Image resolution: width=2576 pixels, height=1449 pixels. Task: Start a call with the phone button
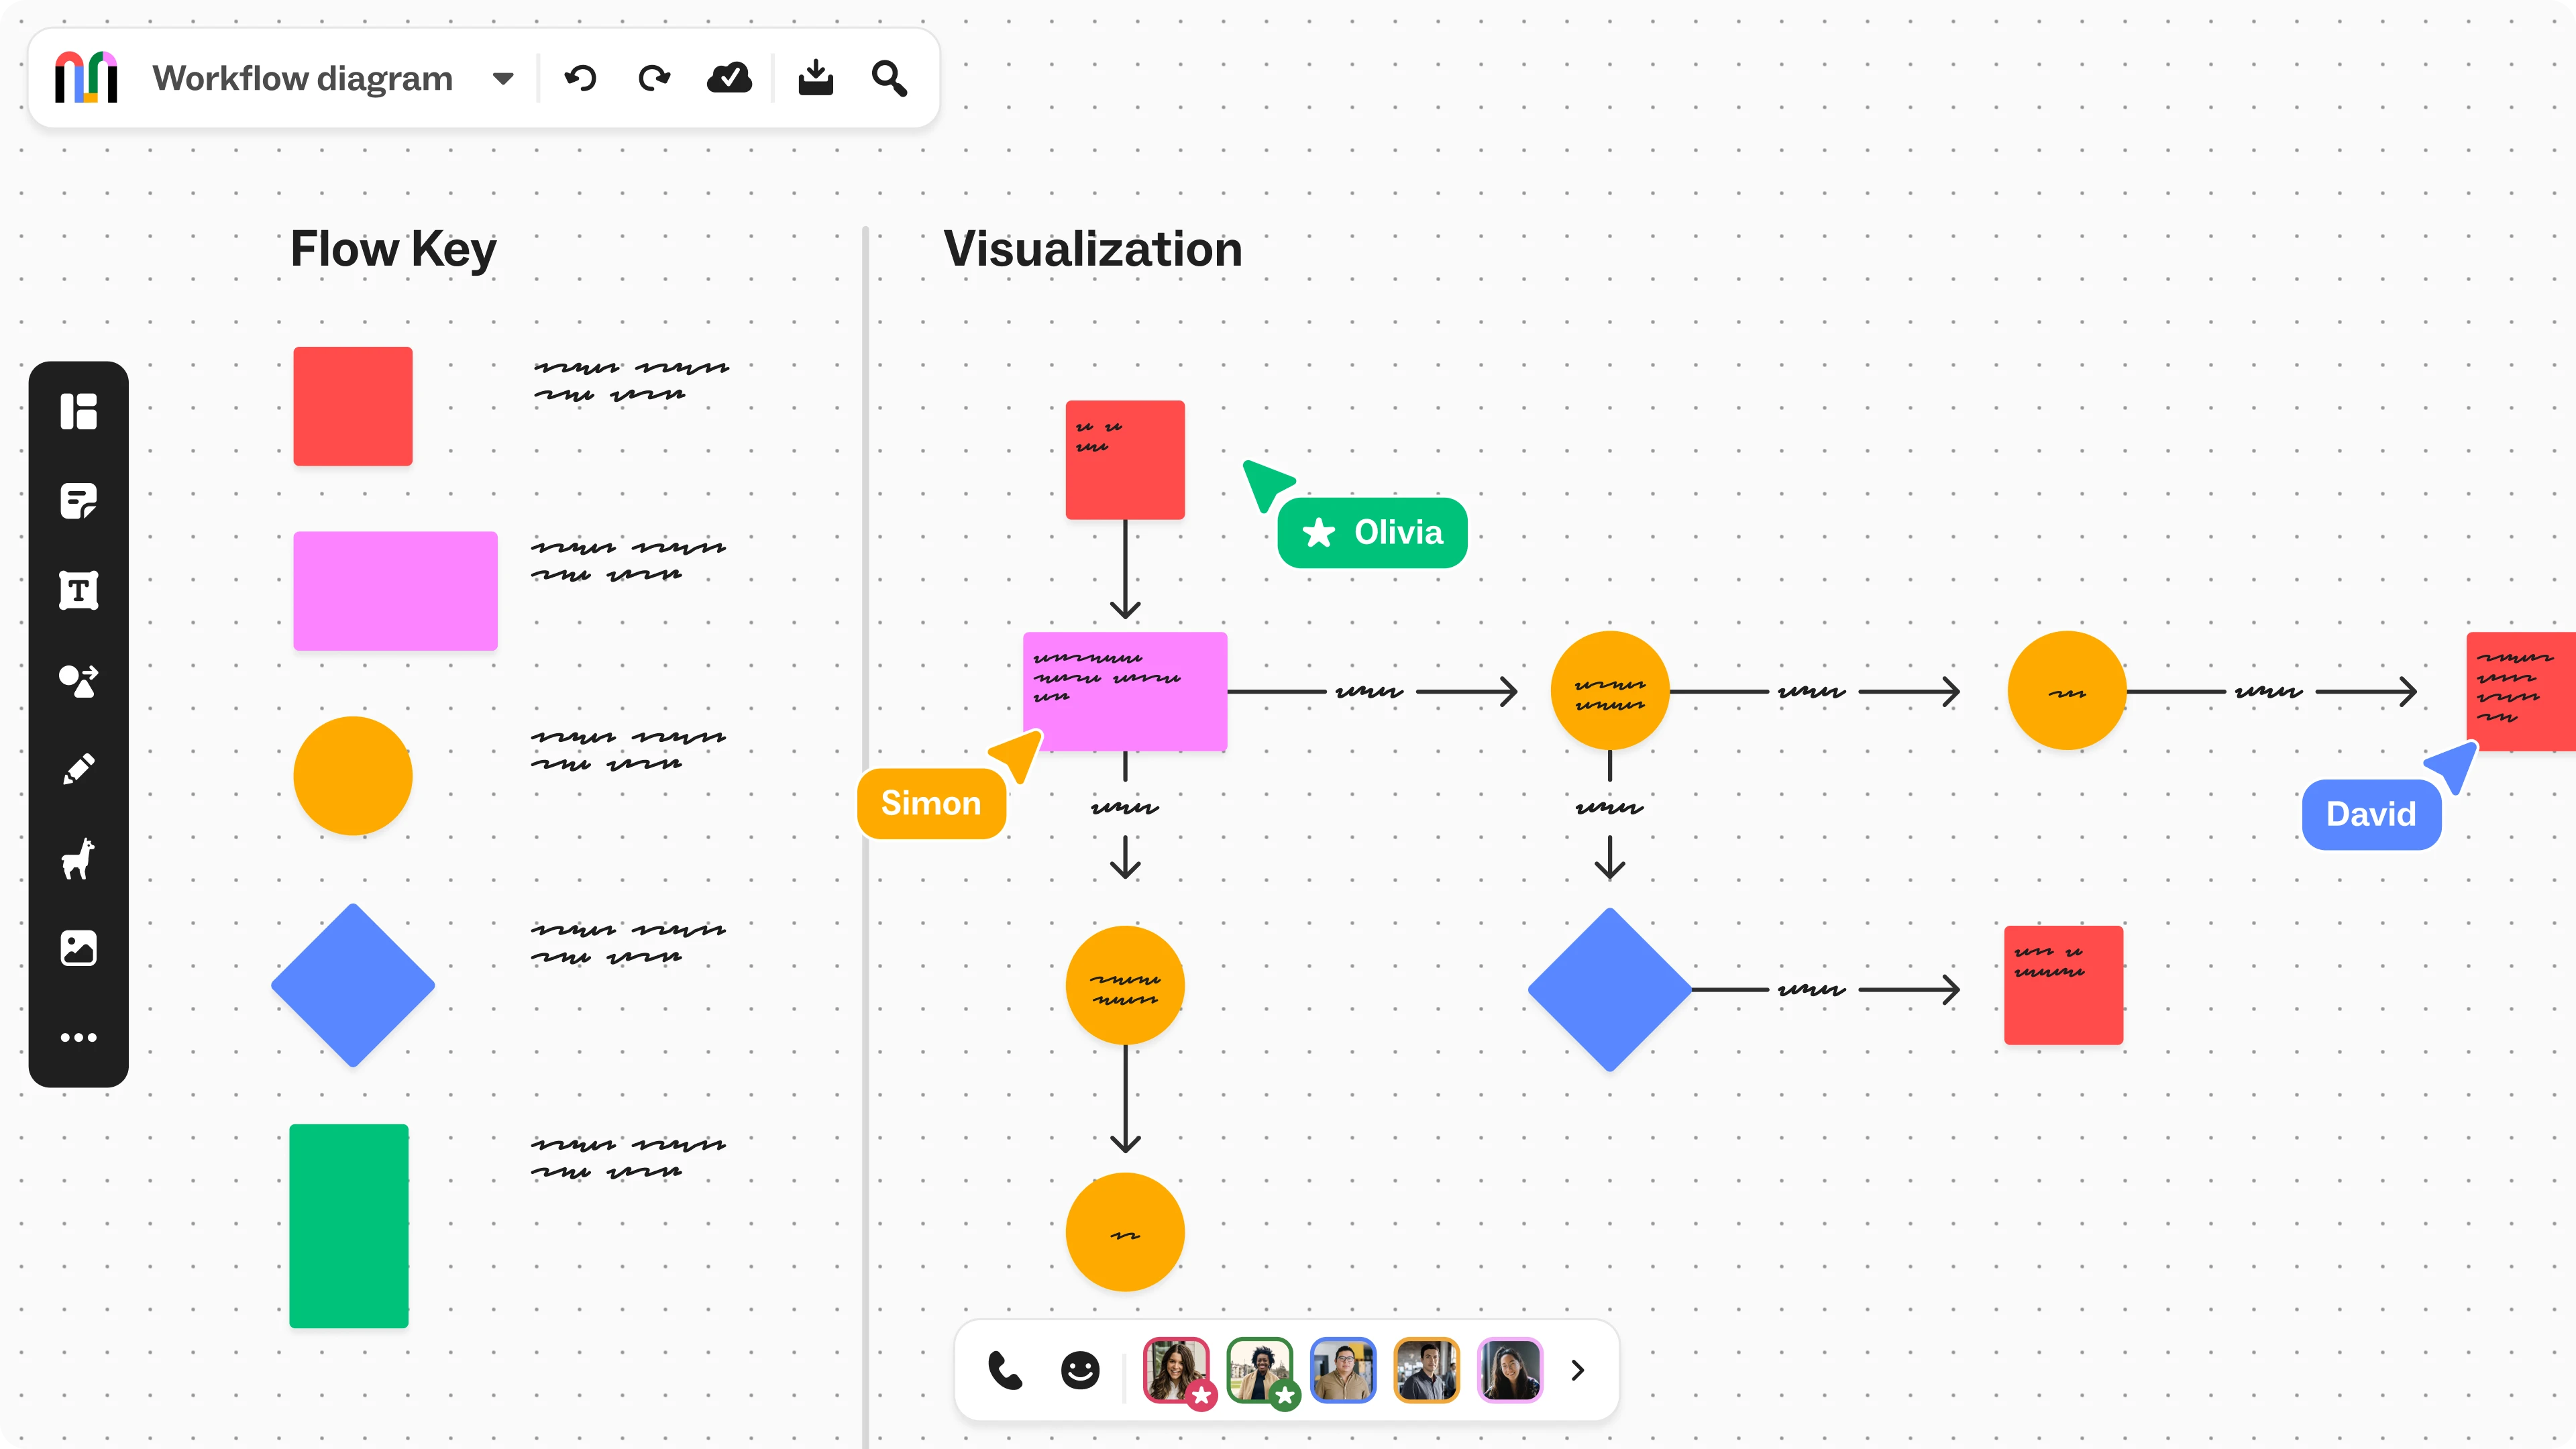pos(1005,1370)
